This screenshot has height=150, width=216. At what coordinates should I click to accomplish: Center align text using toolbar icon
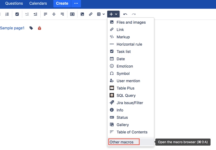click(x=54, y=14)
